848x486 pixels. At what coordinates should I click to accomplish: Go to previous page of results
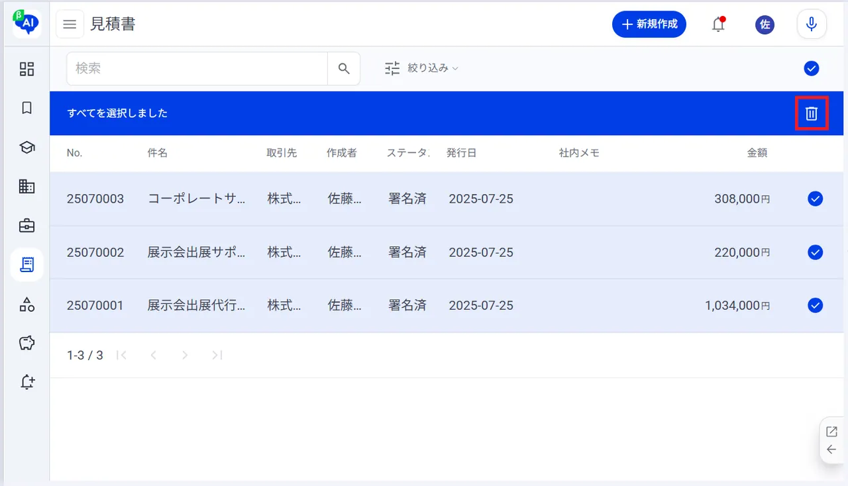[153, 356]
